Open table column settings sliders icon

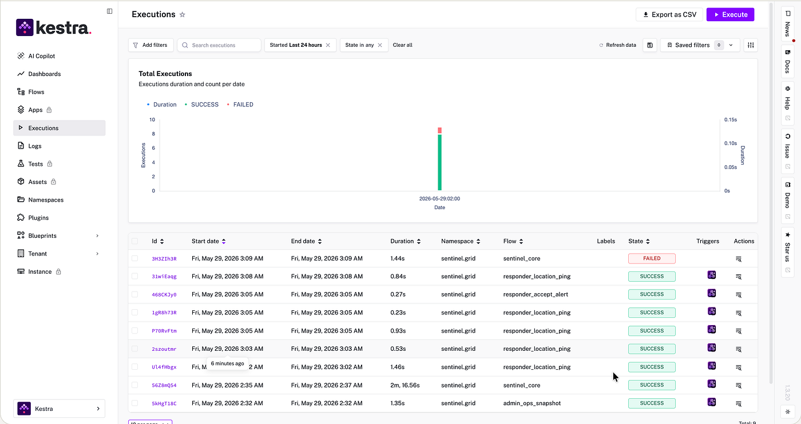[751, 45]
